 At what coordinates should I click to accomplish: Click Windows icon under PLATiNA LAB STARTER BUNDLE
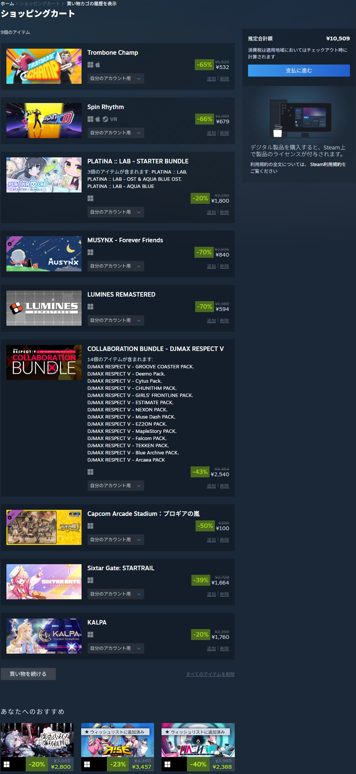click(90, 198)
